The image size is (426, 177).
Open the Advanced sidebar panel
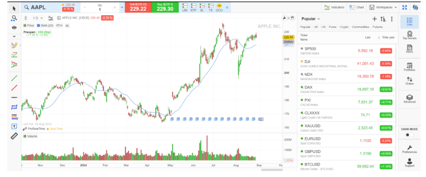click(410, 99)
